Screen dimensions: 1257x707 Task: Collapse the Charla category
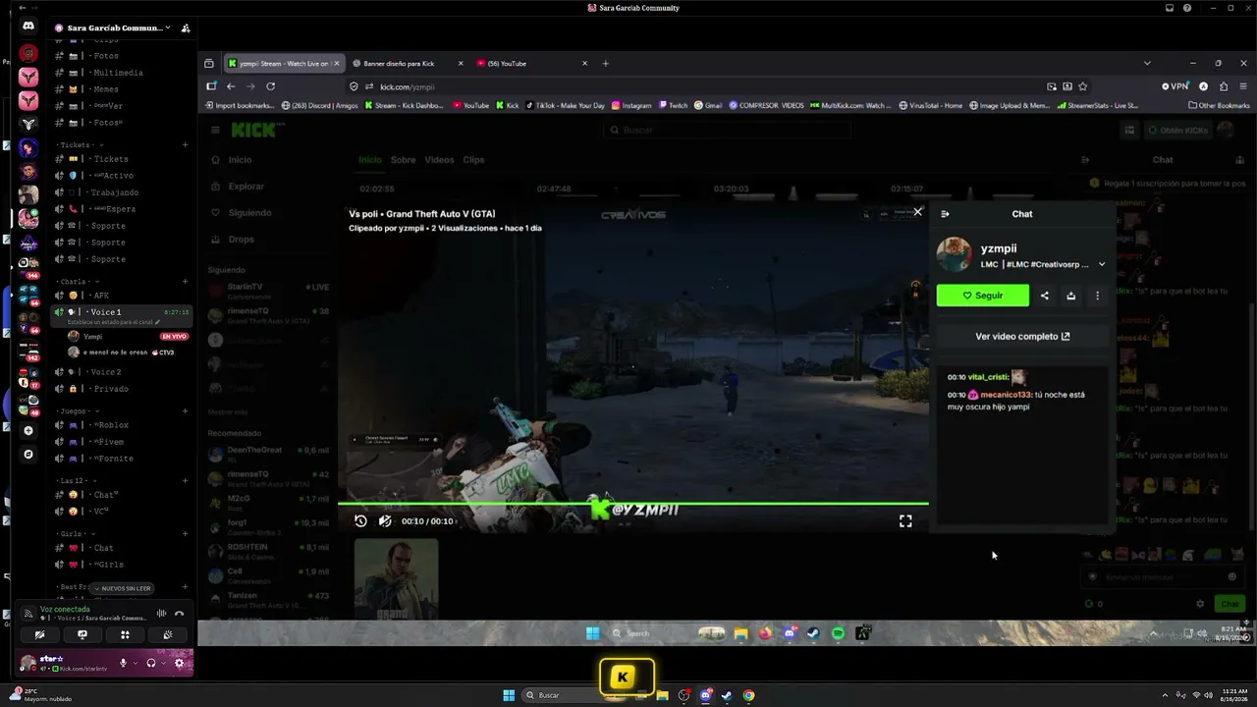point(77,282)
